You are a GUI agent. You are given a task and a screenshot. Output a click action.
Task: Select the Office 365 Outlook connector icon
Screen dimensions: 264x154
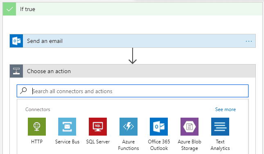click(x=159, y=127)
